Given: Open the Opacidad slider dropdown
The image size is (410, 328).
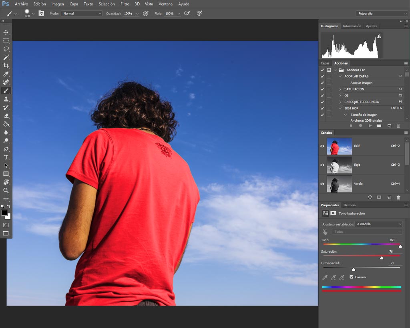Looking at the screenshot, I should 138,14.
